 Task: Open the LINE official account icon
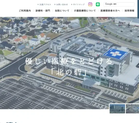pos(98,4)
